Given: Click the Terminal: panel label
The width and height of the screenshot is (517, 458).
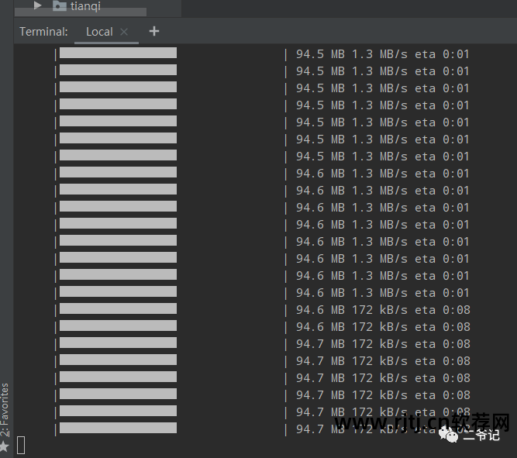Looking at the screenshot, I should [x=43, y=32].
